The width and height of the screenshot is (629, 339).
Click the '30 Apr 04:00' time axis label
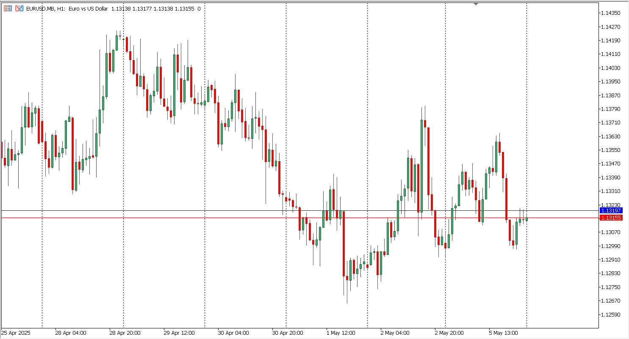tap(233, 333)
